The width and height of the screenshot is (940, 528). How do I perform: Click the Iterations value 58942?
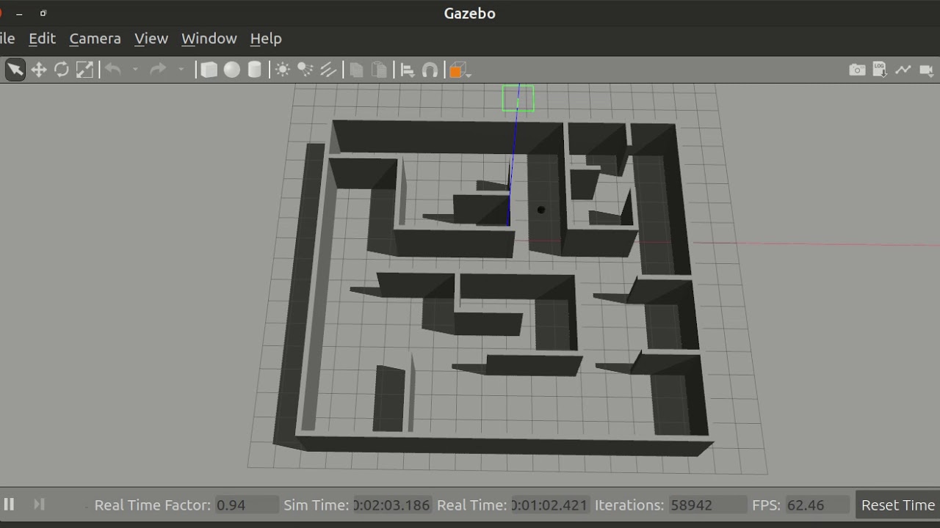click(x=708, y=505)
